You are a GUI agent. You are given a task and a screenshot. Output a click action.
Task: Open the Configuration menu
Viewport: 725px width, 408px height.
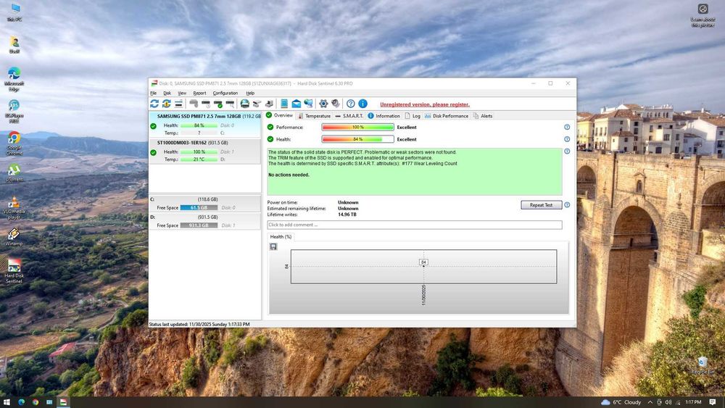[x=225, y=93]
